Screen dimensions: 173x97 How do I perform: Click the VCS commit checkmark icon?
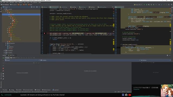click(164, 5)
